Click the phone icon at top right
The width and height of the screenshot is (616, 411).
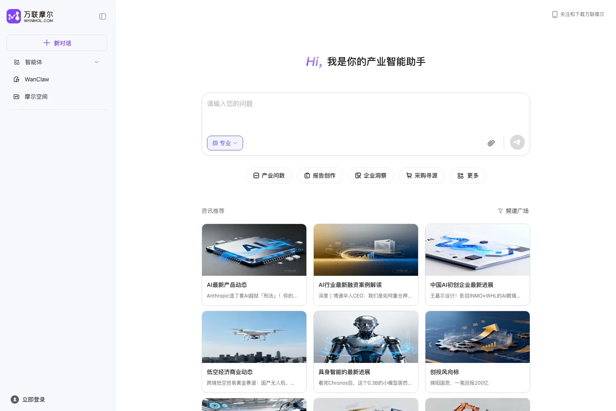pos(555,14)
